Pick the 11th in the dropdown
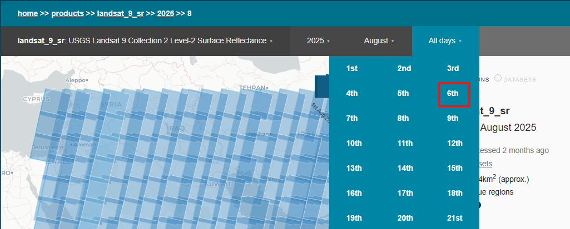The width and height of the screenshot is (570, 229). (405, 144)
